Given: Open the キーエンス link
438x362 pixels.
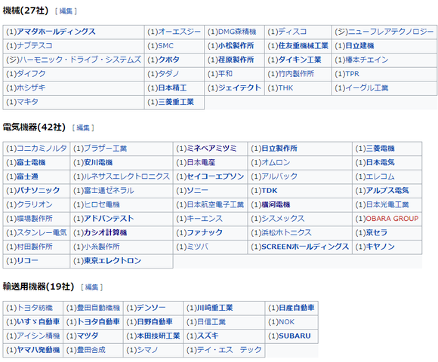Looking at the screenshot, I should [205, 219].
